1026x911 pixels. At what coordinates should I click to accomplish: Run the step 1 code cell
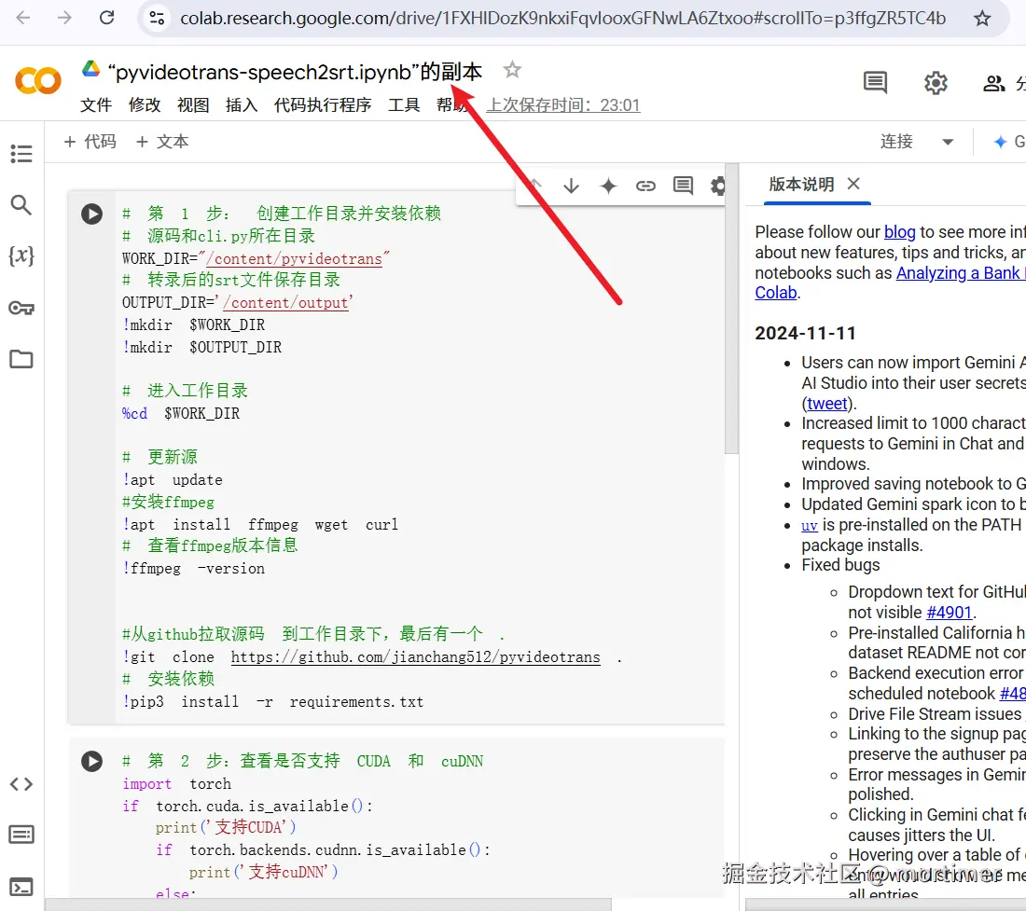tap(91, 214)
